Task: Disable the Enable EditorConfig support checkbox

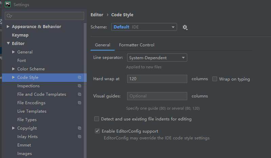Action: (x=97, y=131)
